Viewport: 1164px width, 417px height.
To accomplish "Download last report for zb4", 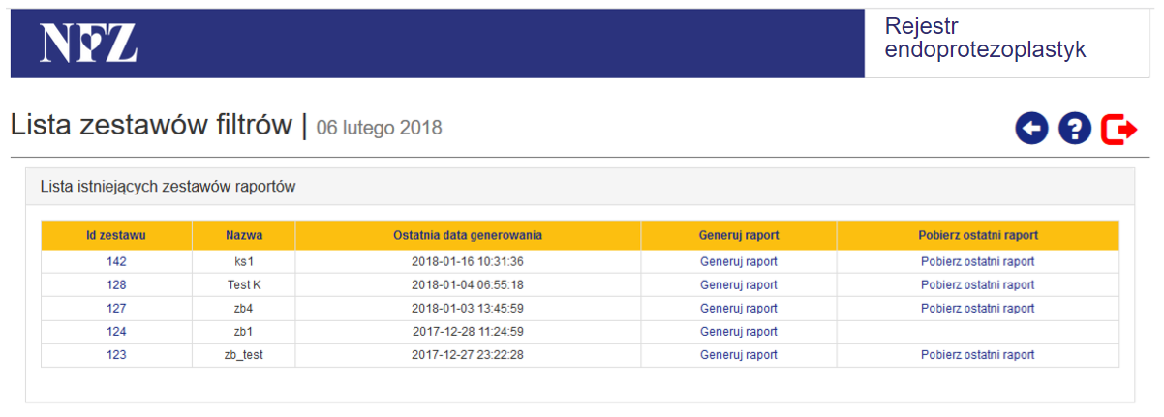I will (x=977, y=309).
